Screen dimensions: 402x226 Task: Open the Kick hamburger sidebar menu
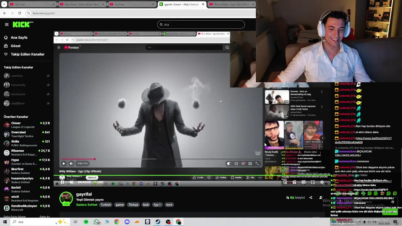click(7, 24)
